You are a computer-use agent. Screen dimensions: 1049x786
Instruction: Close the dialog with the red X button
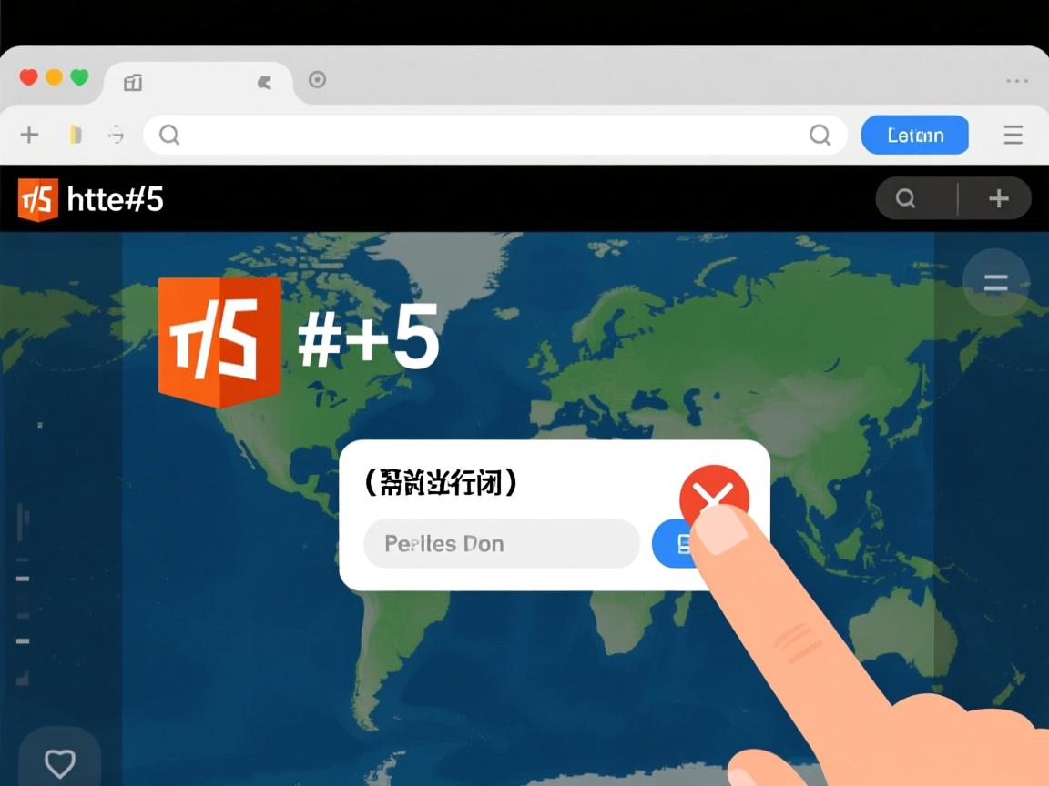click(x=714, y=496)
